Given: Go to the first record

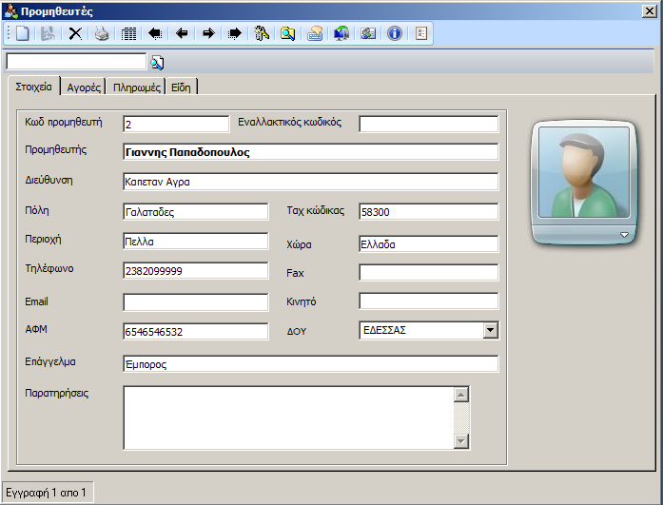Looking at the screenshot, I should [155, 33].
